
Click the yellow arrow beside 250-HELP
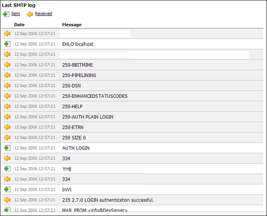(7, 107)
